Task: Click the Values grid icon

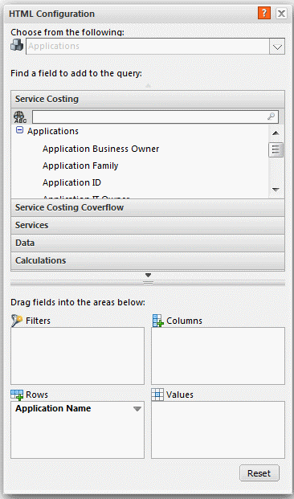Action: click(x=157, y=395)
